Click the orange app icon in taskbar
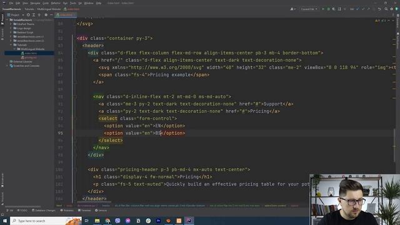 pos(179,221)
